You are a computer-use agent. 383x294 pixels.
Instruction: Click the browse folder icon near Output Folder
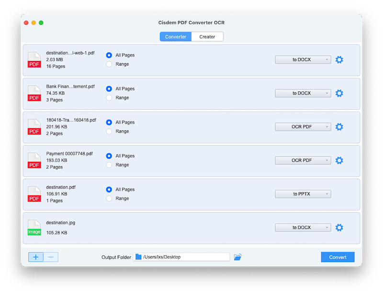pyautogui.click(x=237, y=257)
